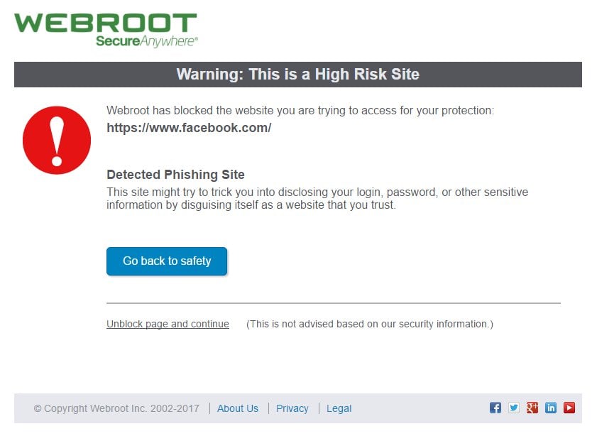Click the Copyright Webroot Inc. footer text
The width and height of the screenshot is (597, 441).
[x=116, y=408]
